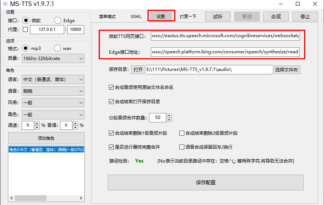Viewport: 324px width, 205px height.
Task: Select the Edge interface radio button
Action: 58,20
